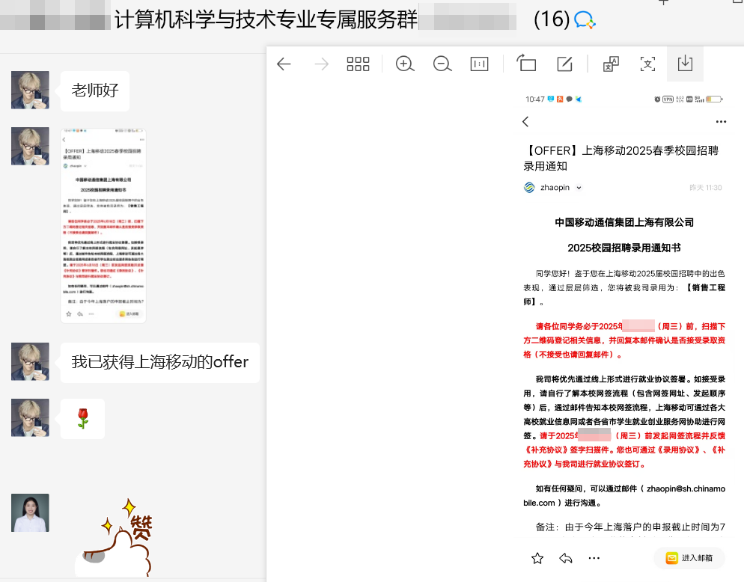This screenshot has width=744, height=582.
Task: Click the reply arrow in the email
Action: [566, 558]
